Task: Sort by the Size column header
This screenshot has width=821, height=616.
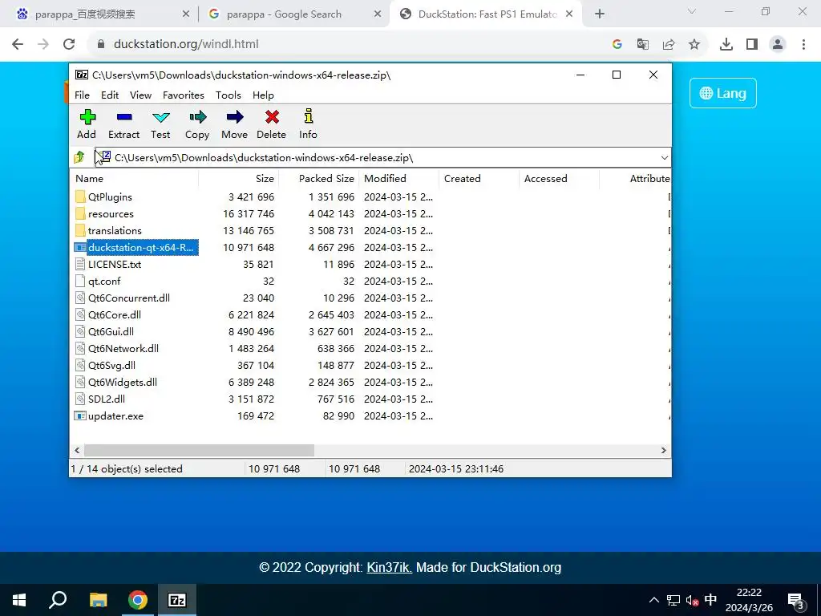Action: coord(239,179)
